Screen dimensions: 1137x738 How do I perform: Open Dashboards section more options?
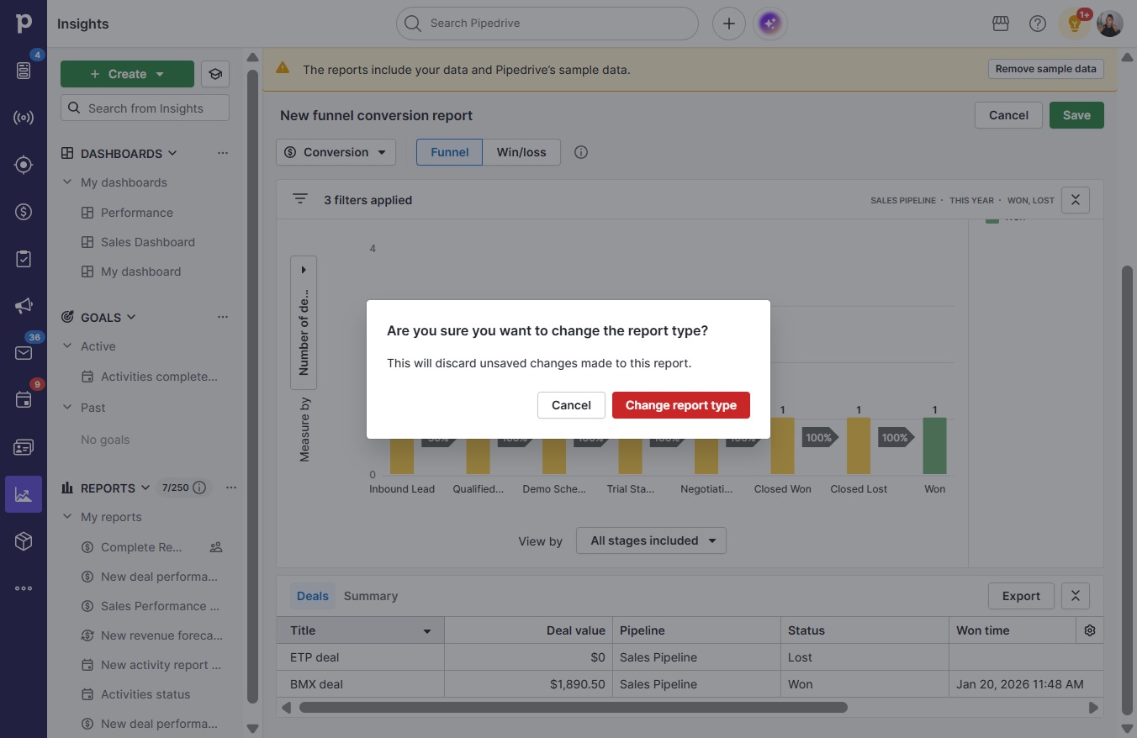[223, 153]
